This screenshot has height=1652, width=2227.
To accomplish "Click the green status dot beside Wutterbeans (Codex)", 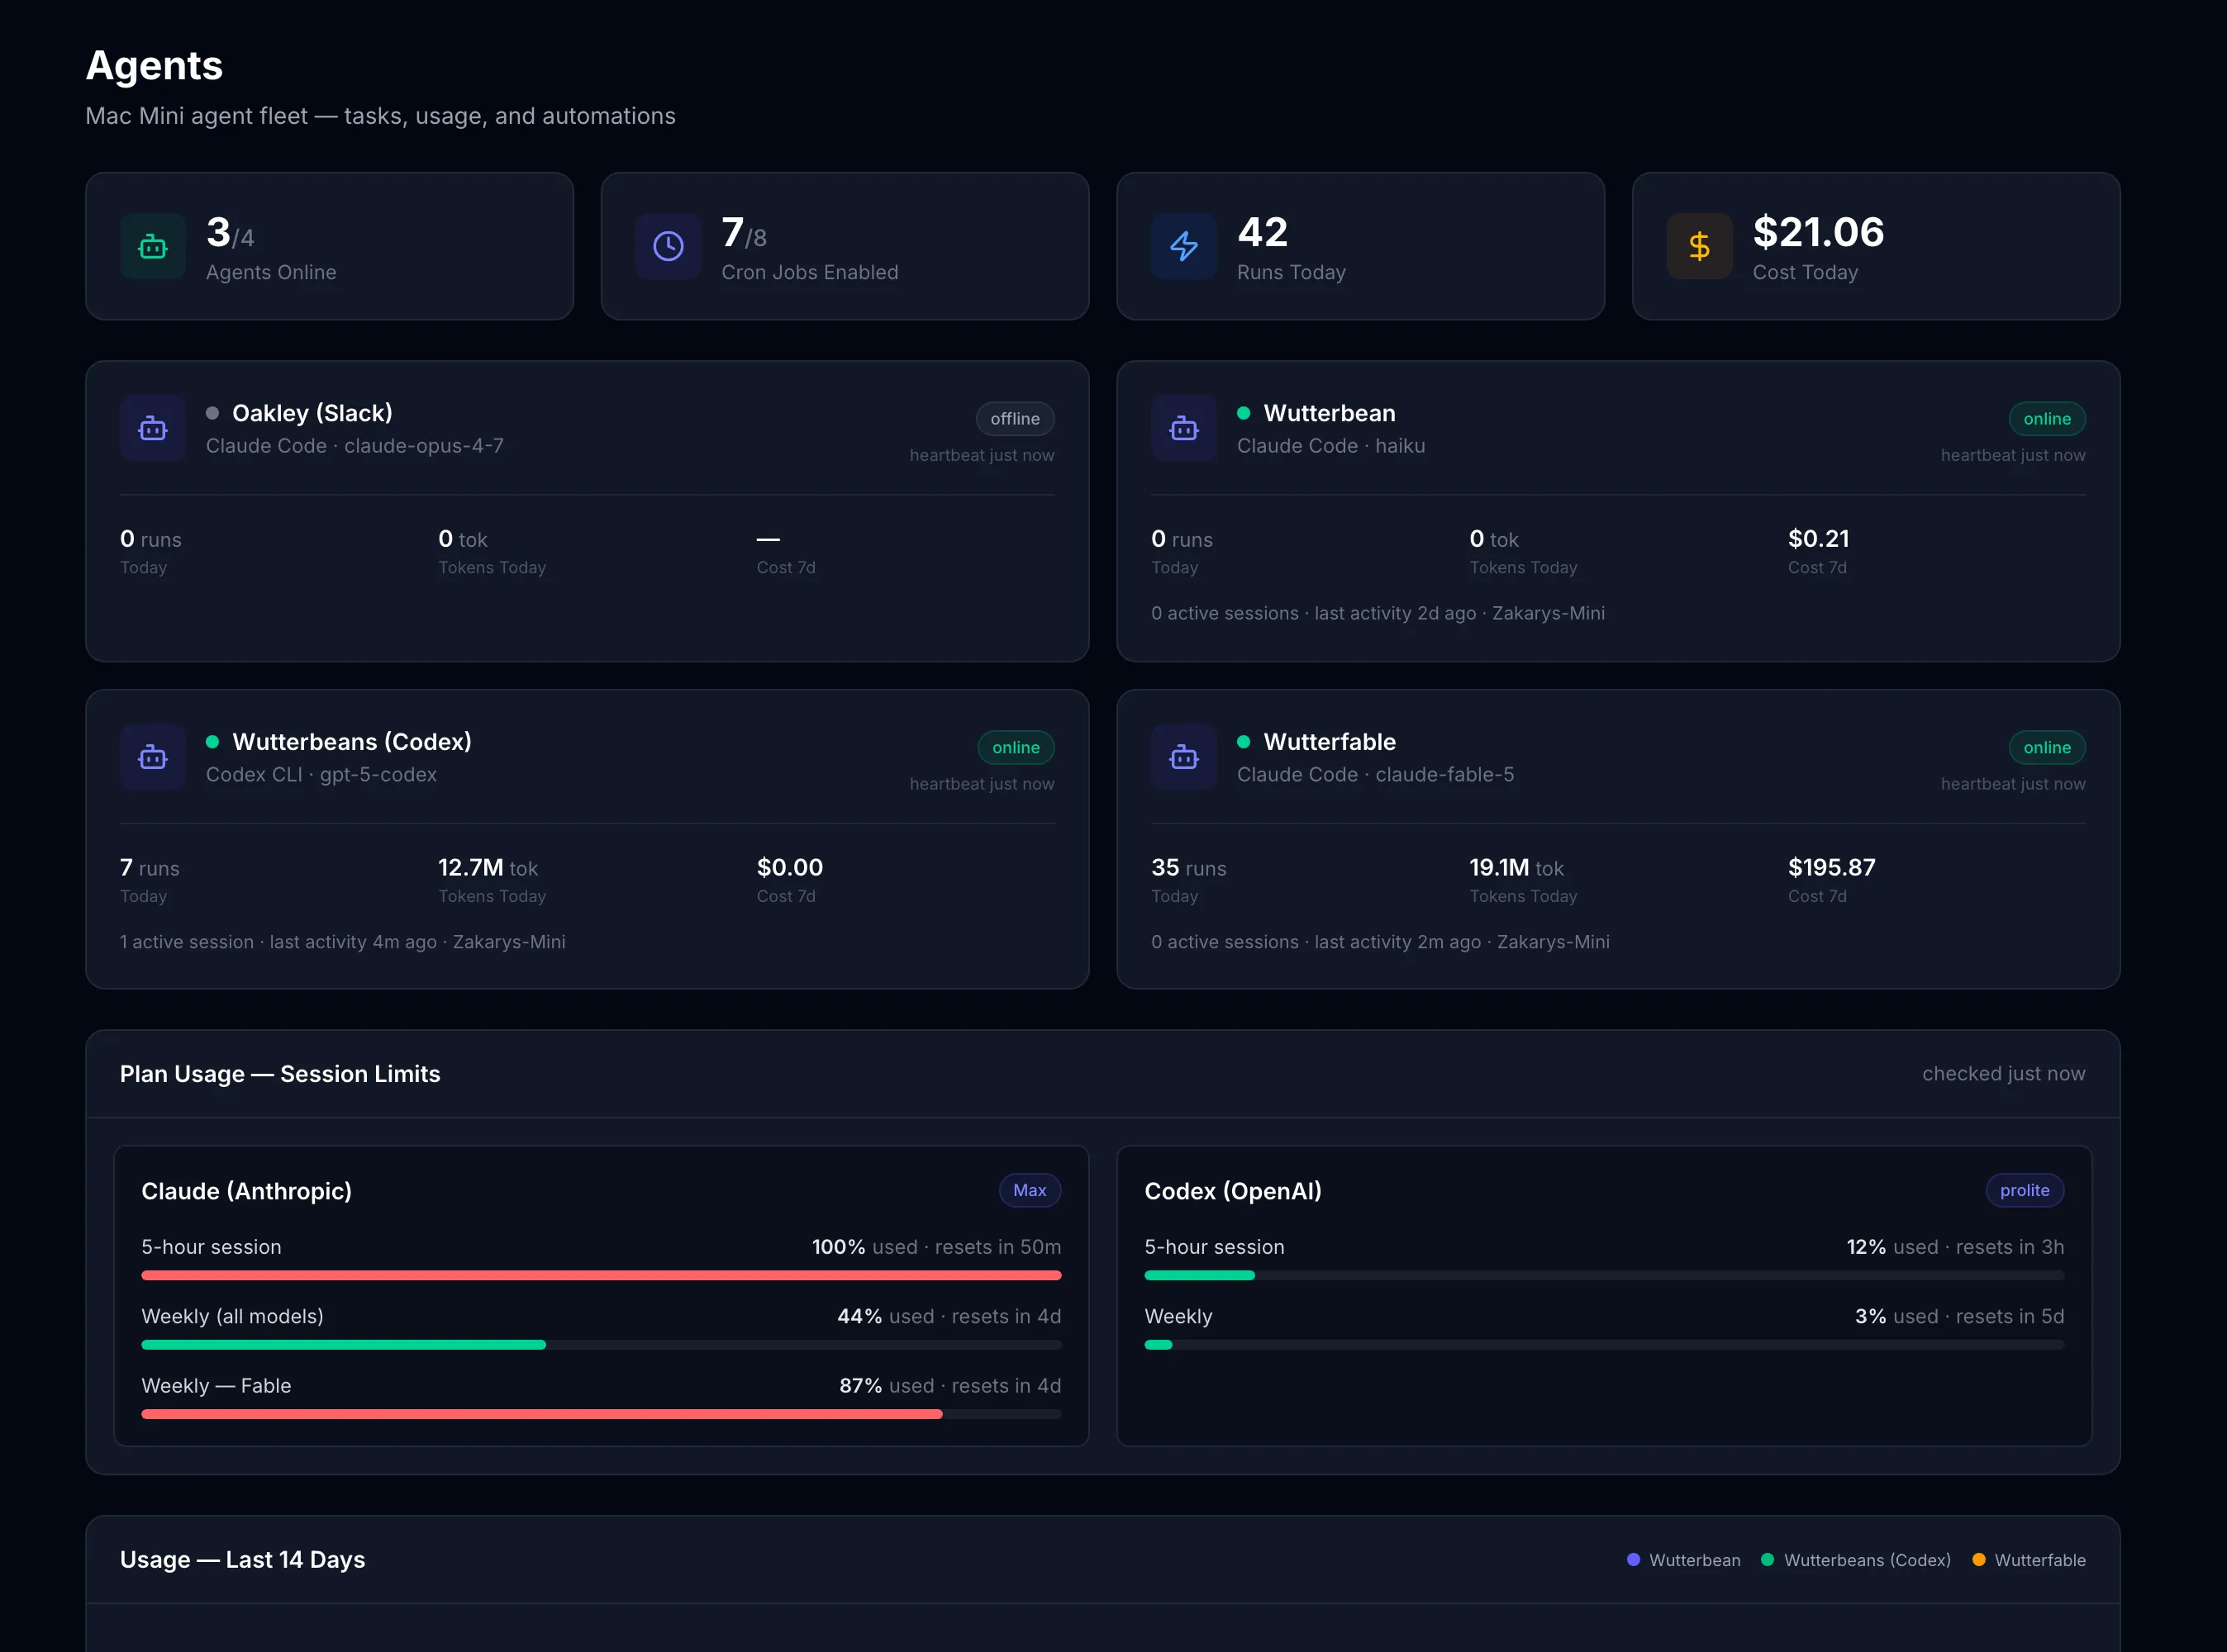I will point(212,742).
